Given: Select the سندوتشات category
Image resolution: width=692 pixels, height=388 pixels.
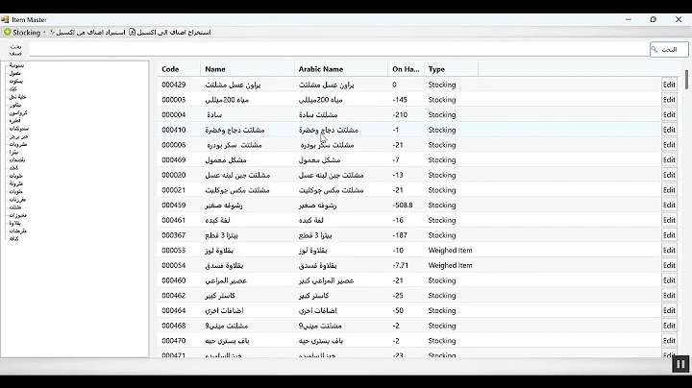Looking at the screenshot, I should tap(19, 129).
